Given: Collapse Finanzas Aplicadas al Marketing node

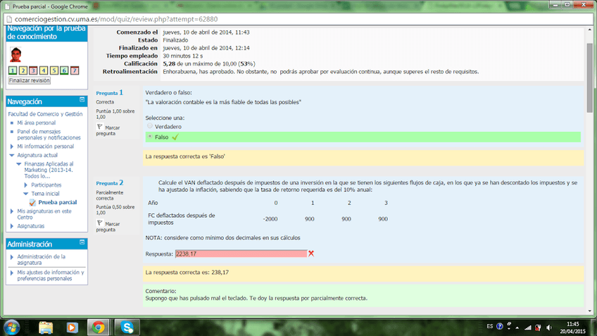Looking at the screenshot, I should point(18,164).
